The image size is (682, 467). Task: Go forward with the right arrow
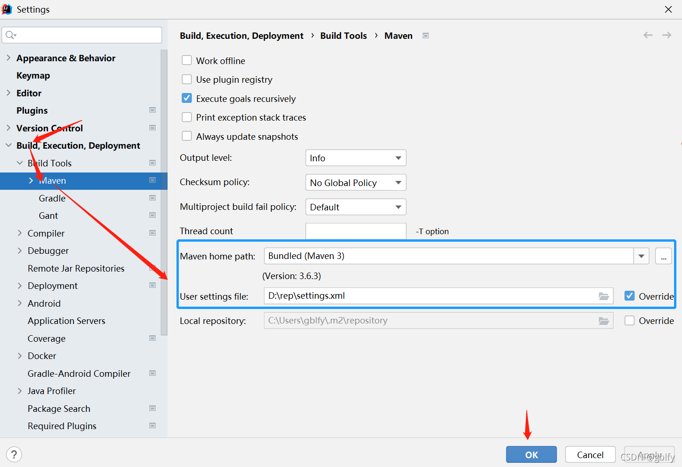pos(667,35)
